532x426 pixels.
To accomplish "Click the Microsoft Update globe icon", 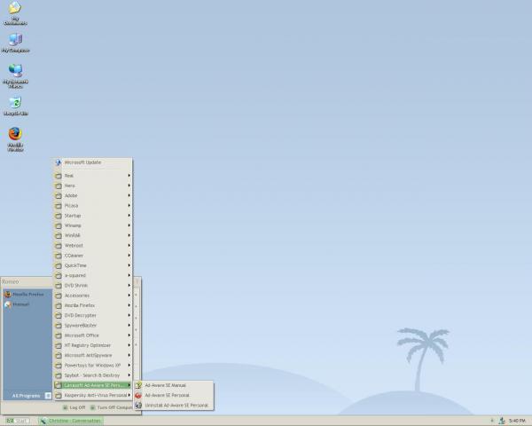I will 59,162.
